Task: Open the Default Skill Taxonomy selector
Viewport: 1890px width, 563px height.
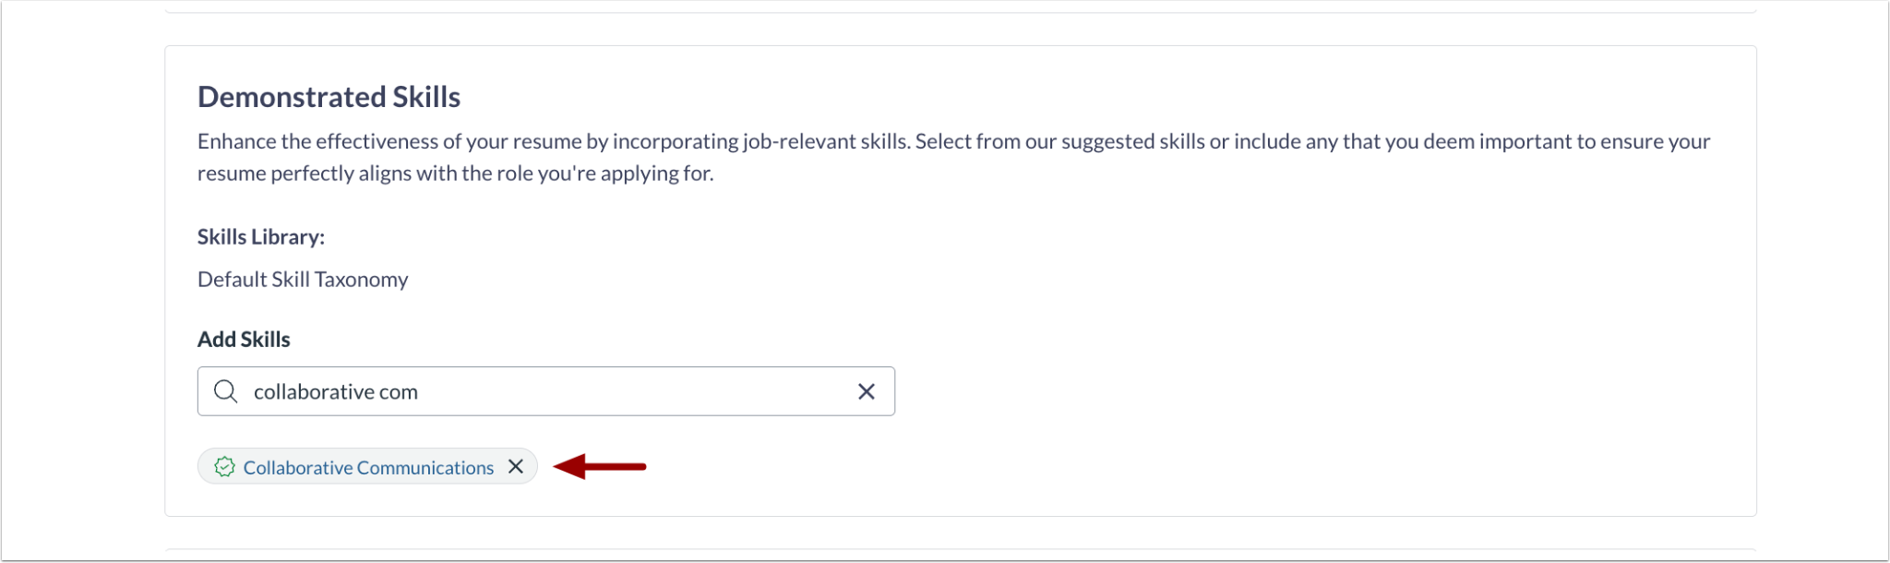Action: (x=302, y=279)
